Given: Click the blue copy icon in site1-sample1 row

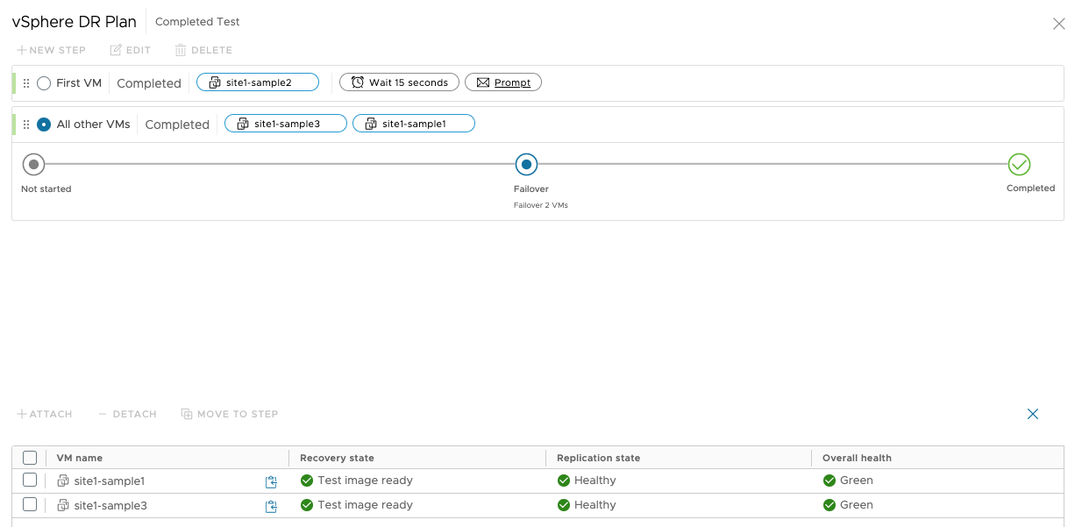Looking at the screenshot, I should click(271, 481).
